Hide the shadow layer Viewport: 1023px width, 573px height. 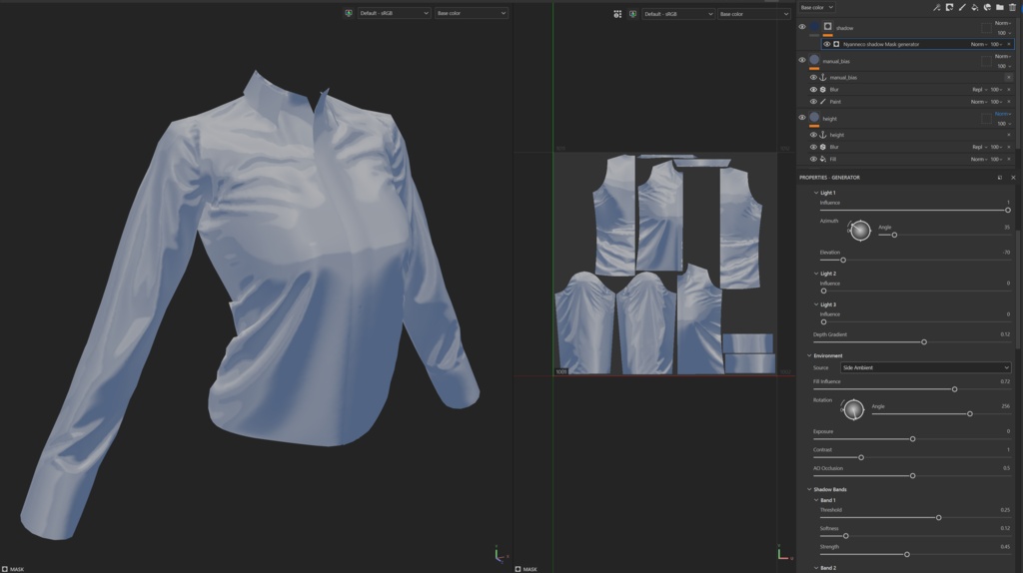pos(802,27)
